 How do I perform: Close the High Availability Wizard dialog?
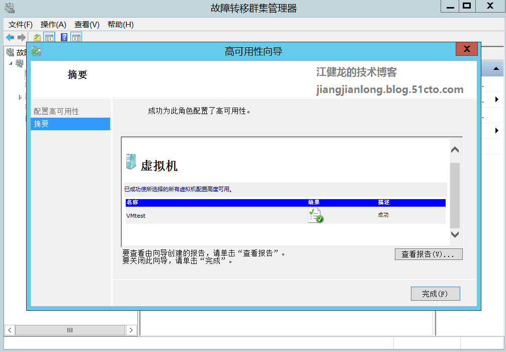point(467,49)
